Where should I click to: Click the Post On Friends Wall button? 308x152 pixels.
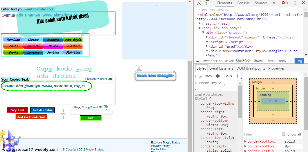[31, 117]
